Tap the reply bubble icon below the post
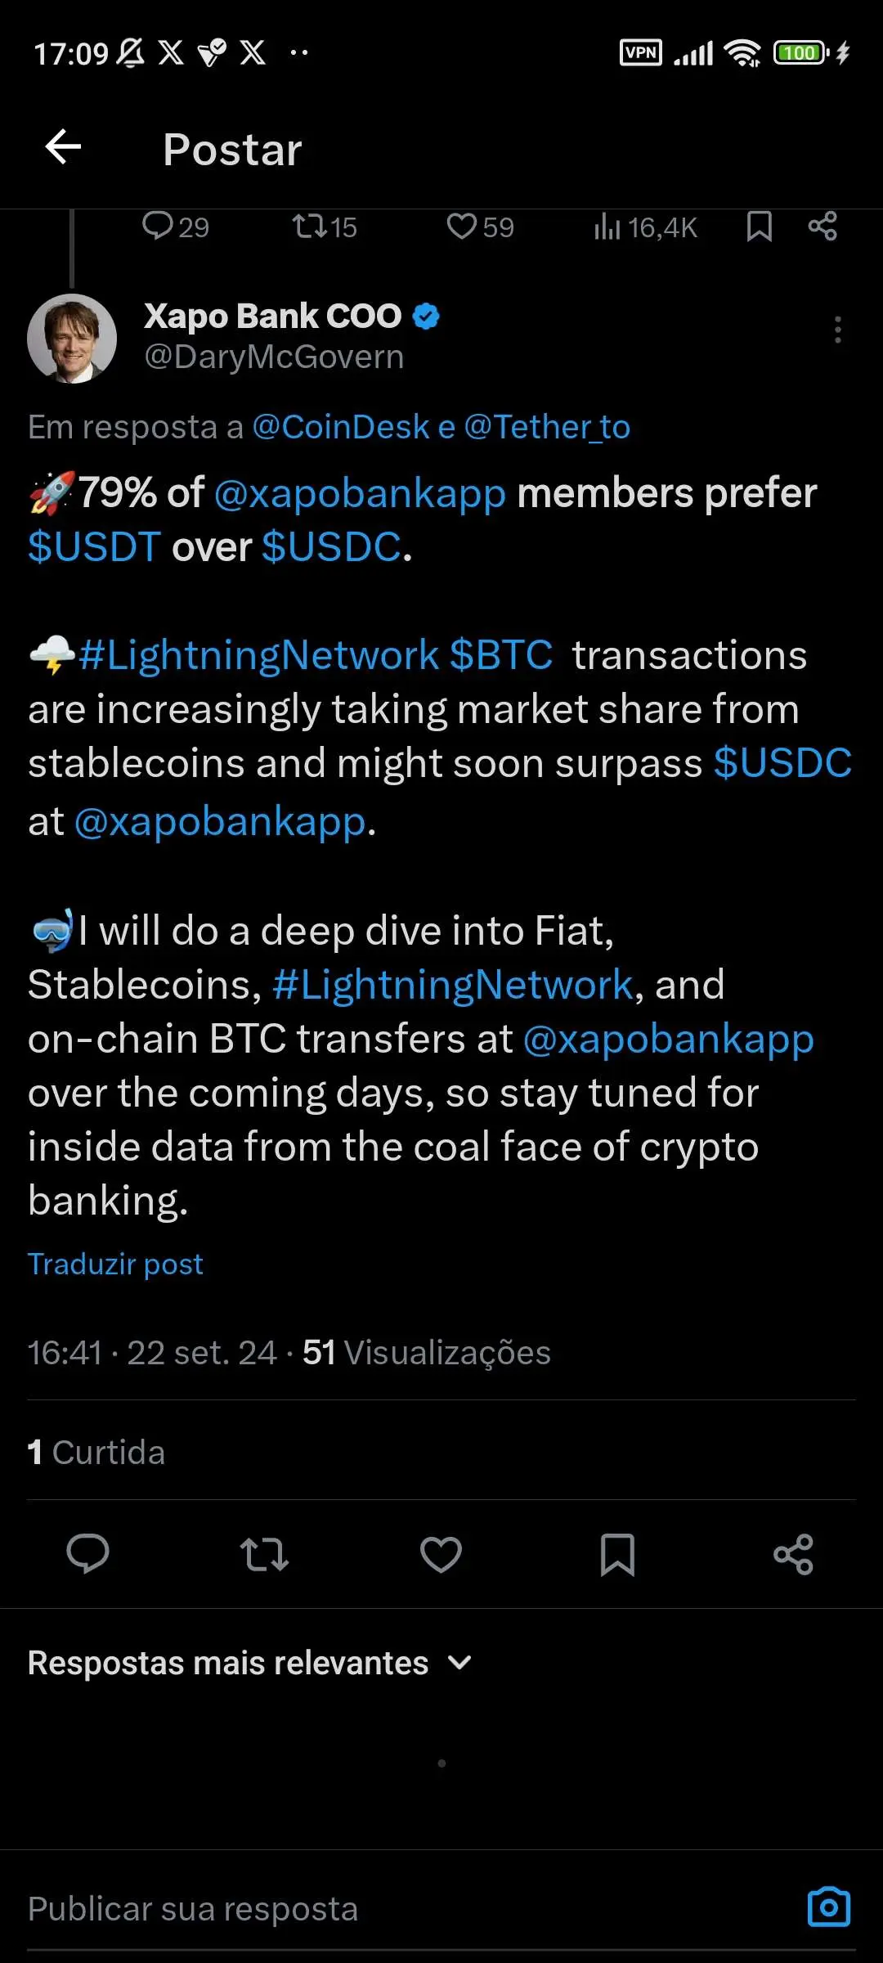 [x=87, y=1554]
